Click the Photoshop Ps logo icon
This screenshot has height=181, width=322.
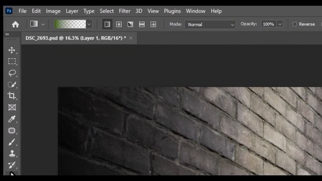click(x=9, y=11)
